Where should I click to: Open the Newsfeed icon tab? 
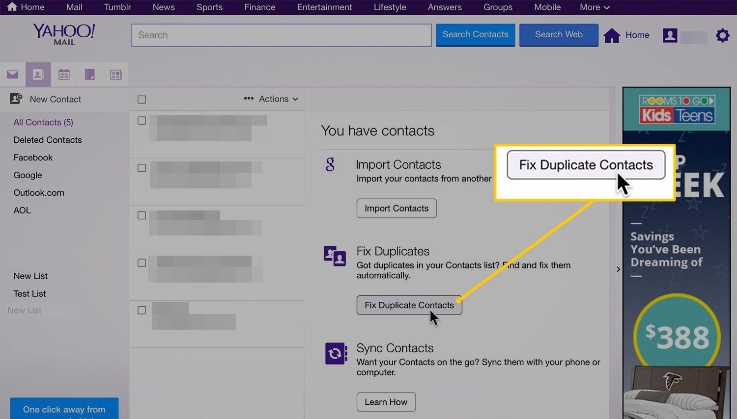point(115,75)
